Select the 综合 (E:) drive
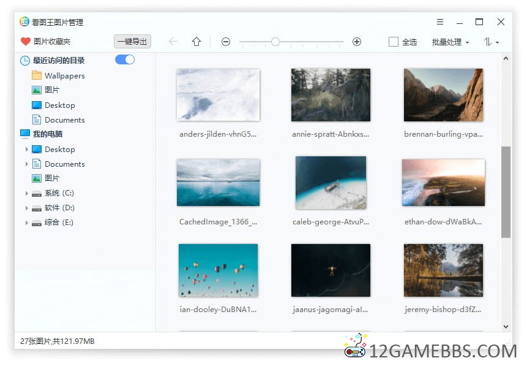527x366 pixels. point(59,223)
